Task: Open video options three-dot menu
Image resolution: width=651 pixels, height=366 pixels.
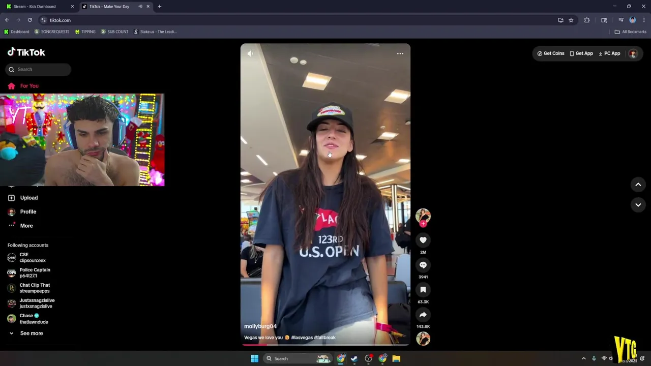Action: pos(400,53)
